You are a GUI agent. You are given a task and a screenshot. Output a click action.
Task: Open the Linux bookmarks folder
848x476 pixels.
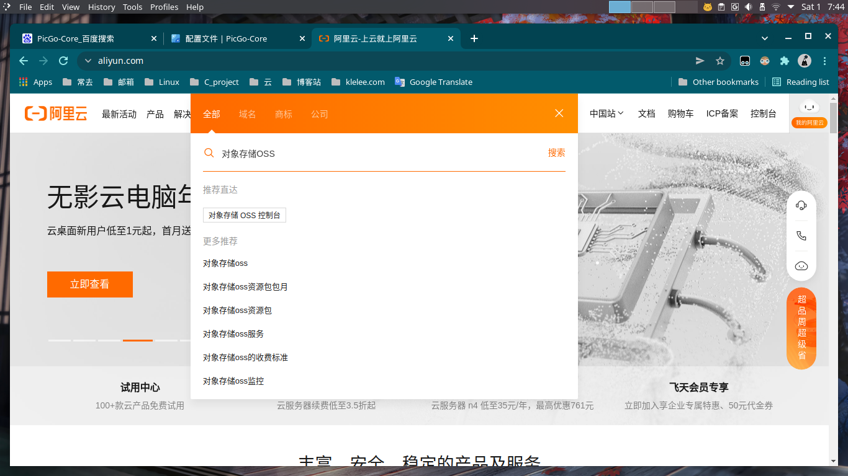tap(162, 82)
